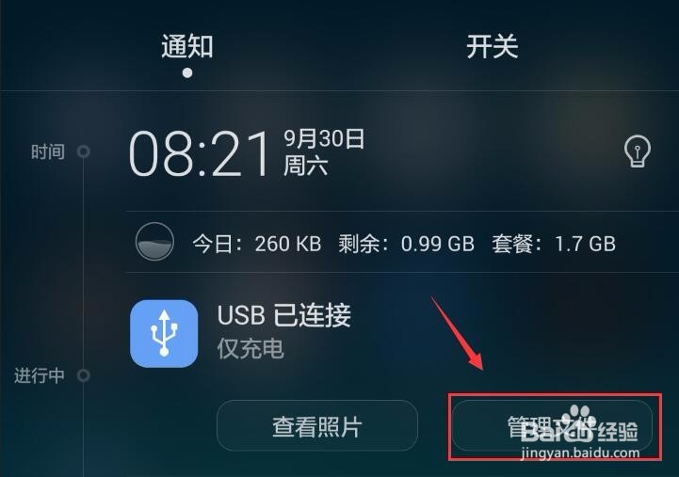Tap the lightbulb icon beside the clock

pyautogui.click(x=637, y=151)
